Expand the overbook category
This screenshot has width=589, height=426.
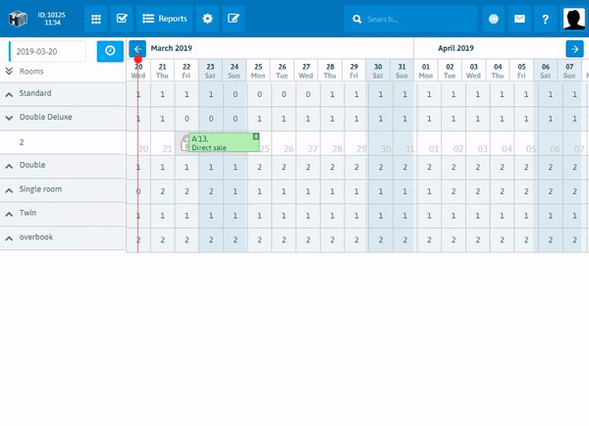click(9, 237)
